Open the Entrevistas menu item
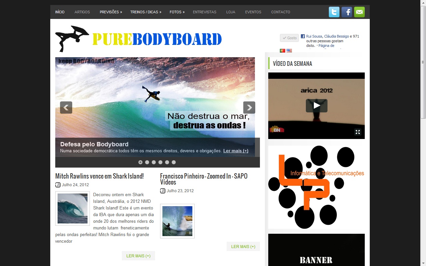The width and height of the screenshot is (426, 266). (204, 12)
